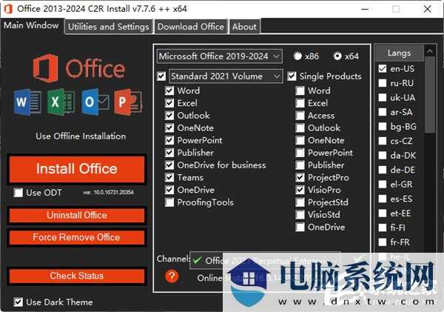This screenshot has height=312, width=444.
Task: Select the x86 architecture radio button
Action: tap(297, 56)
